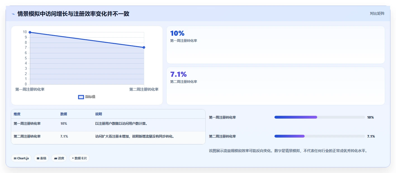Image resolution: width=396 pixels, height=173 pixels.
Task: Click the large 7.1% metric card value
Action: pos(178,74)
